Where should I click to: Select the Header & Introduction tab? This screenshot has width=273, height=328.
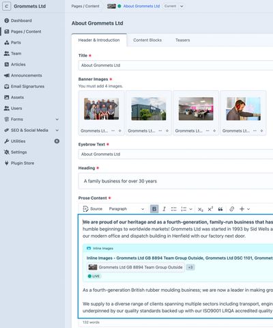tap(99, 40)
